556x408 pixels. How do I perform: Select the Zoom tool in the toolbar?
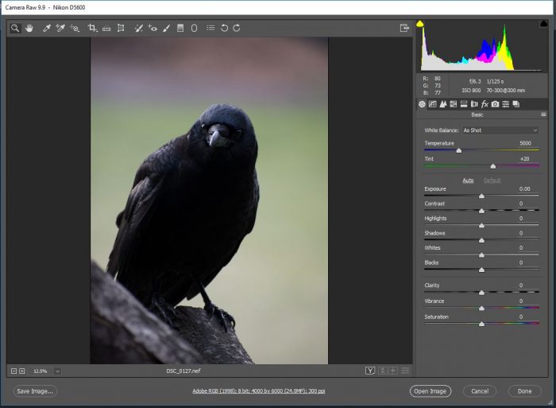(15, 28)
